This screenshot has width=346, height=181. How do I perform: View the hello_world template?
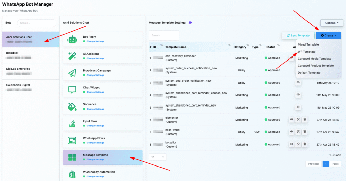pos(292,132)
